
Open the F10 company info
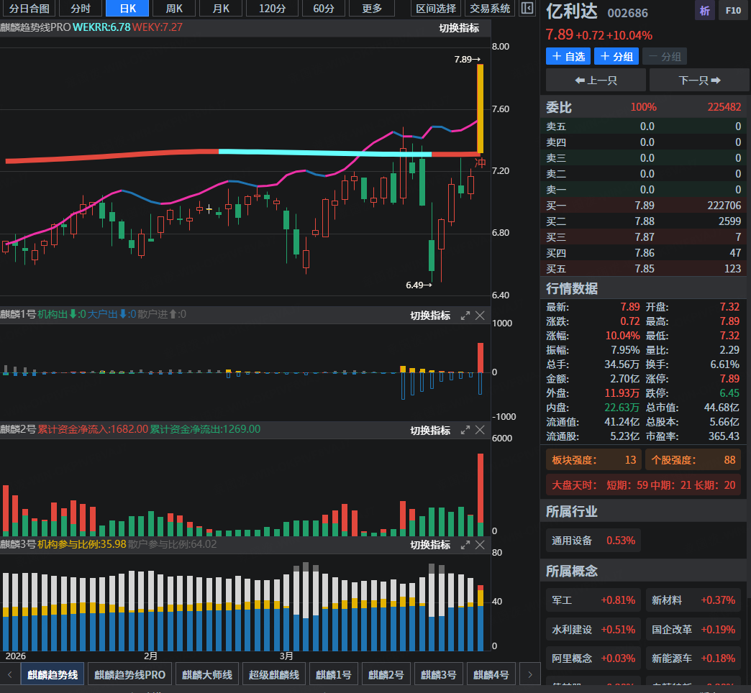732,11
